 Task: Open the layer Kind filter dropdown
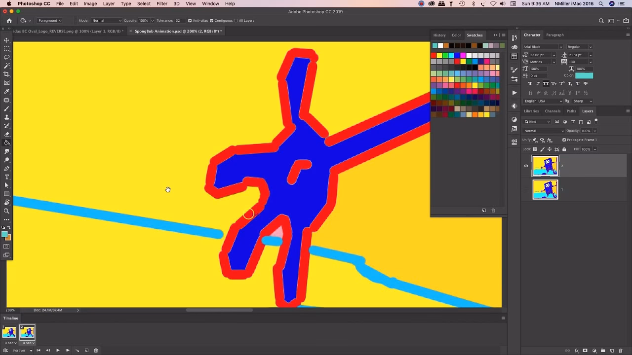[537, 121]
